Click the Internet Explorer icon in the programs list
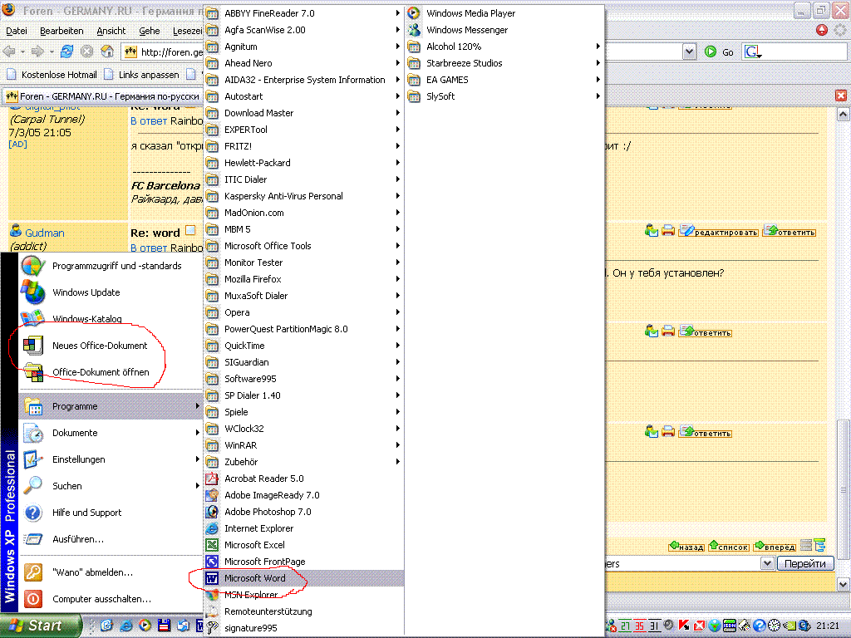 [x=212, y=528]
